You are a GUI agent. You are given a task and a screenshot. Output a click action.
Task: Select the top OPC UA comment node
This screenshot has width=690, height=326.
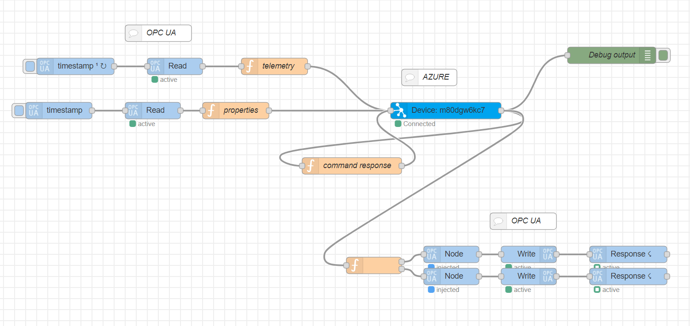point(158,33)
